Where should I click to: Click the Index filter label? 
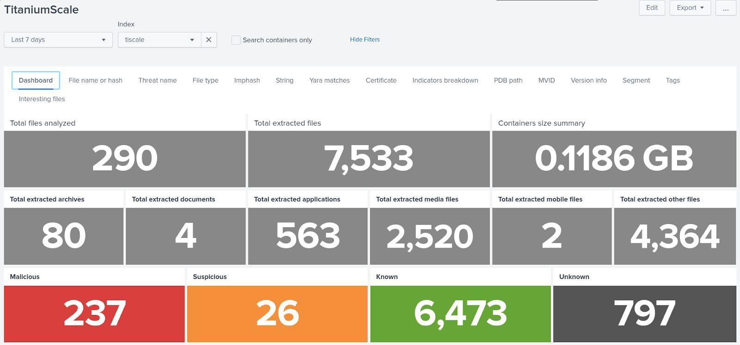click(x=126, y=24)
